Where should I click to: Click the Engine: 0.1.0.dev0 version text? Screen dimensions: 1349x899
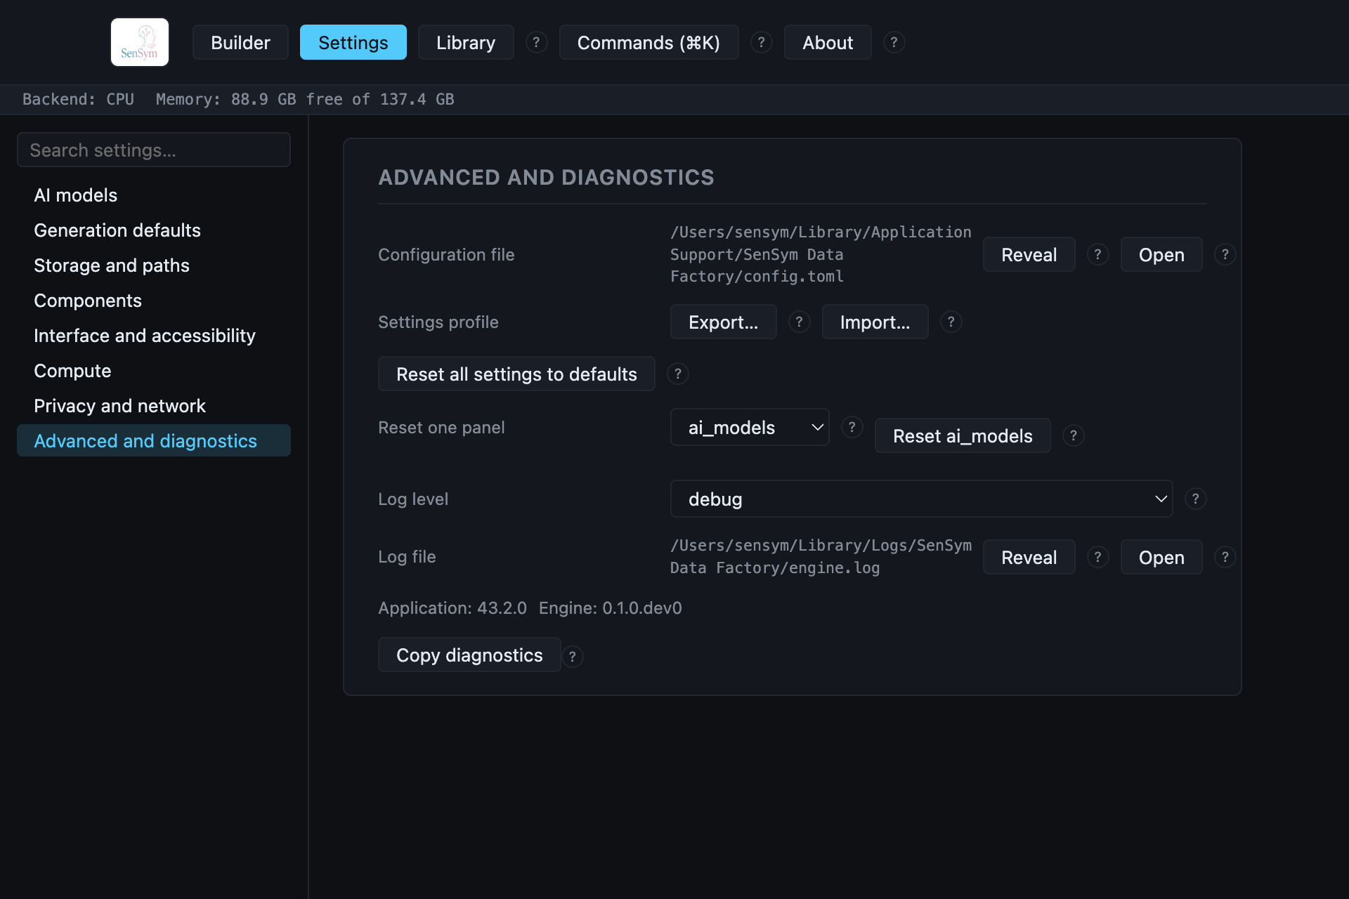click(611, 608)
